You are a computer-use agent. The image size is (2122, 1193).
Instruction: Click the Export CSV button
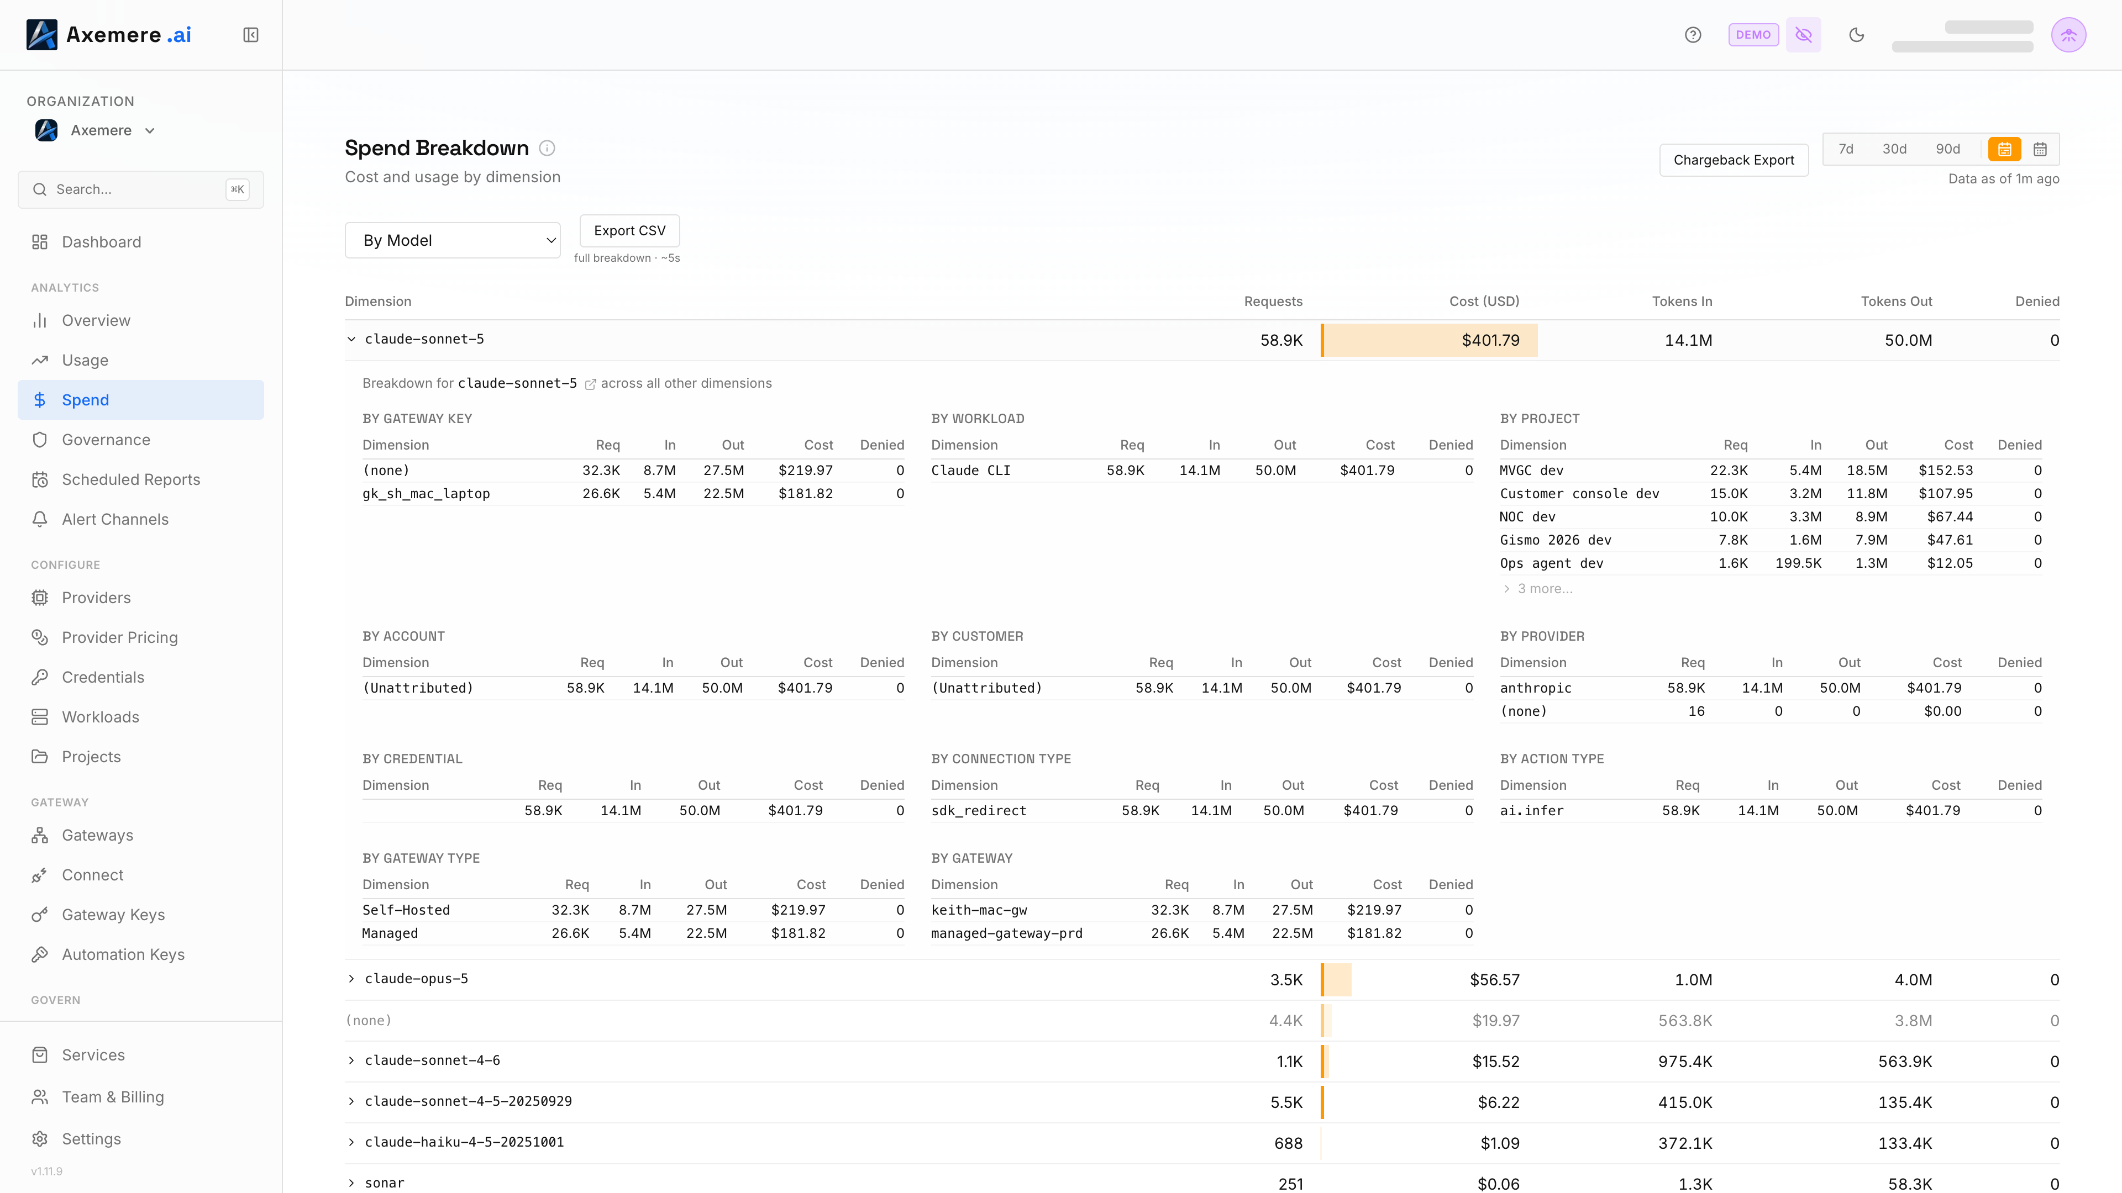click(x=629, y=230)
